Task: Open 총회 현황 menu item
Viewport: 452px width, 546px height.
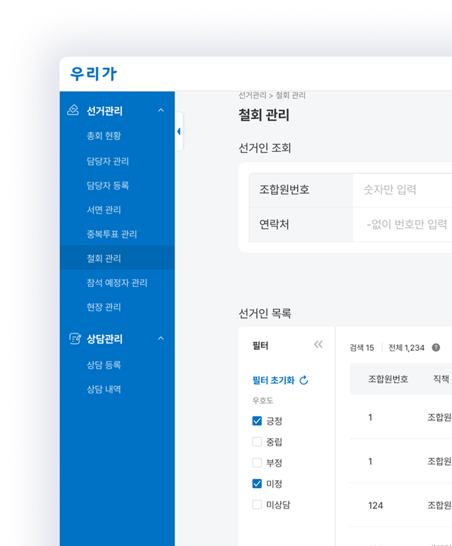Action: [x=103, y=136]
